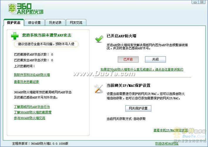Open link 查看历史拦截记录
Image resolution: width=208 pixels, height=147 pixels.
click(26, 82)
